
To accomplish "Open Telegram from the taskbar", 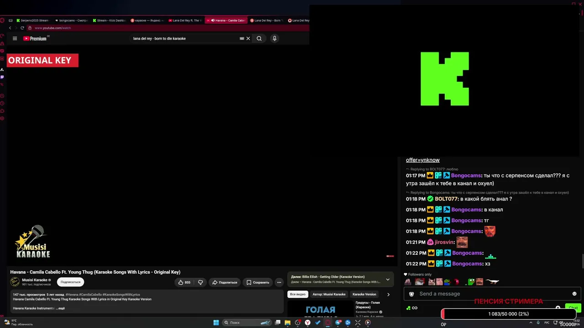I will [338, 323].
